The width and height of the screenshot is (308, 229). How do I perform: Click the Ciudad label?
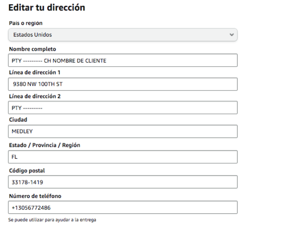pyautogui.click(x=18, y=120)
